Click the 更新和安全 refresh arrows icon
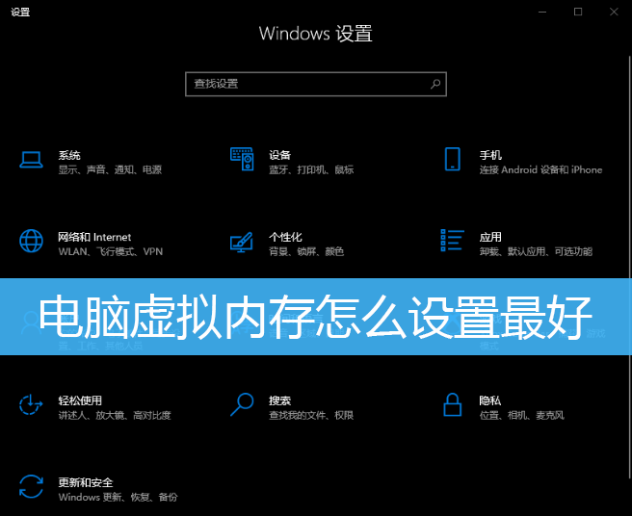Screen dimensions: 632x516 coord(31,486)
